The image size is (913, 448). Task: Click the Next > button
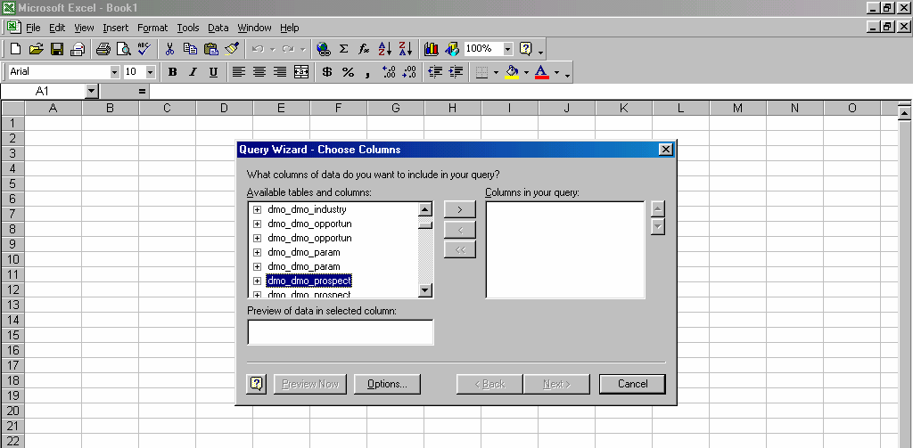556,384
